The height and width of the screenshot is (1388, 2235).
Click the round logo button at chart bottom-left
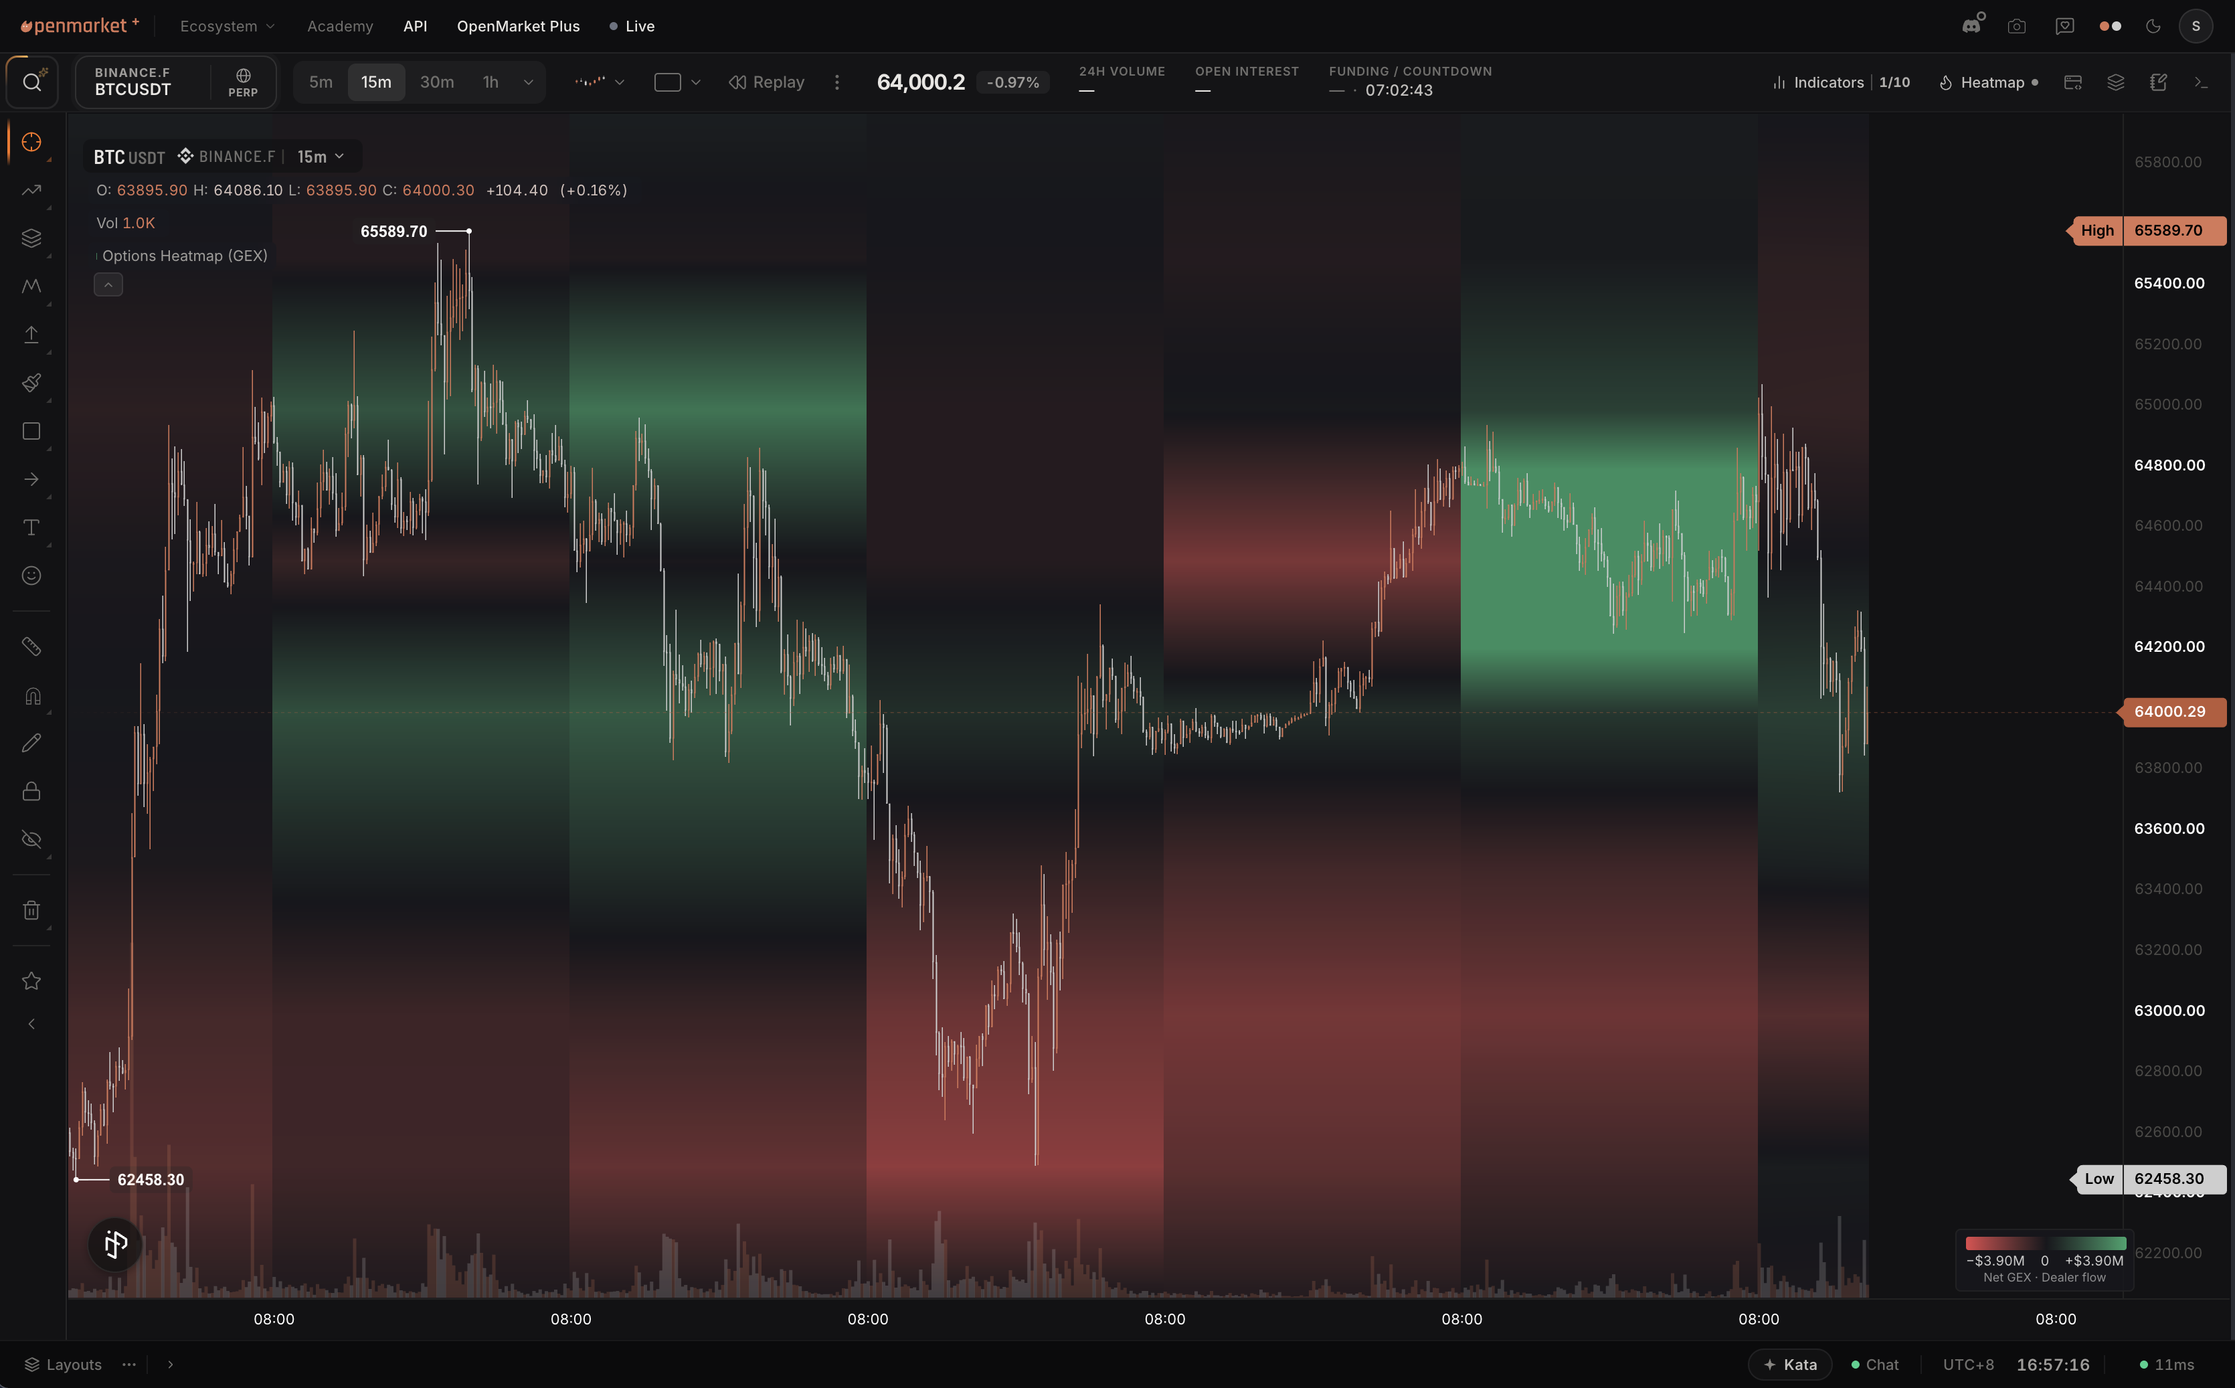116,1245
